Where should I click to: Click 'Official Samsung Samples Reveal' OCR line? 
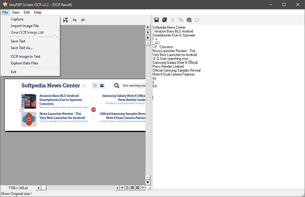click(177, 70)
